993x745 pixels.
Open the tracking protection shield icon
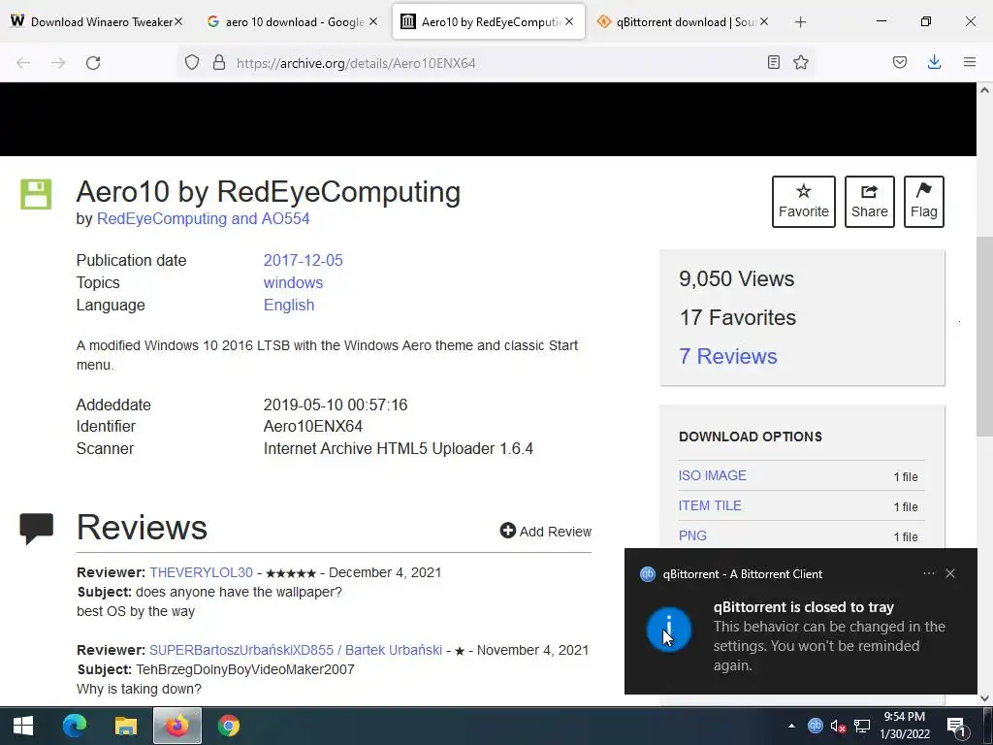(x=192, y=62)
